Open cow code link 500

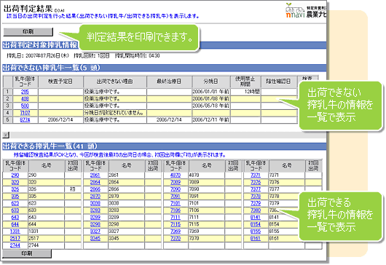click(x=25, y=106)
